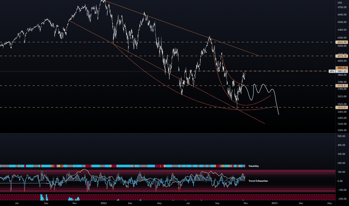Screen dimensions: 349x206
Task: Click the 4500.00 price axis value
Action: coord(342,22)
